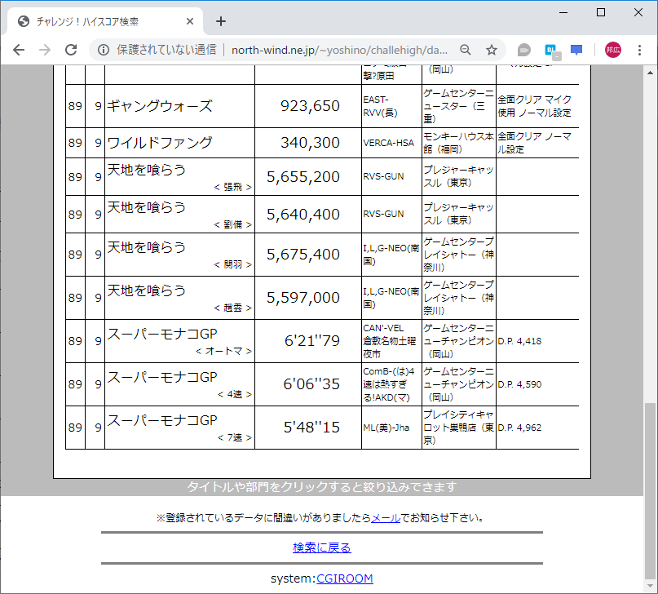Open a new tab with the plus button
The height and width of the screenshot is (594, 658).
[221, 21]
